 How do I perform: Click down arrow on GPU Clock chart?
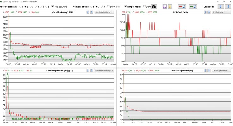pyautogui.click(x=209, y=12)
